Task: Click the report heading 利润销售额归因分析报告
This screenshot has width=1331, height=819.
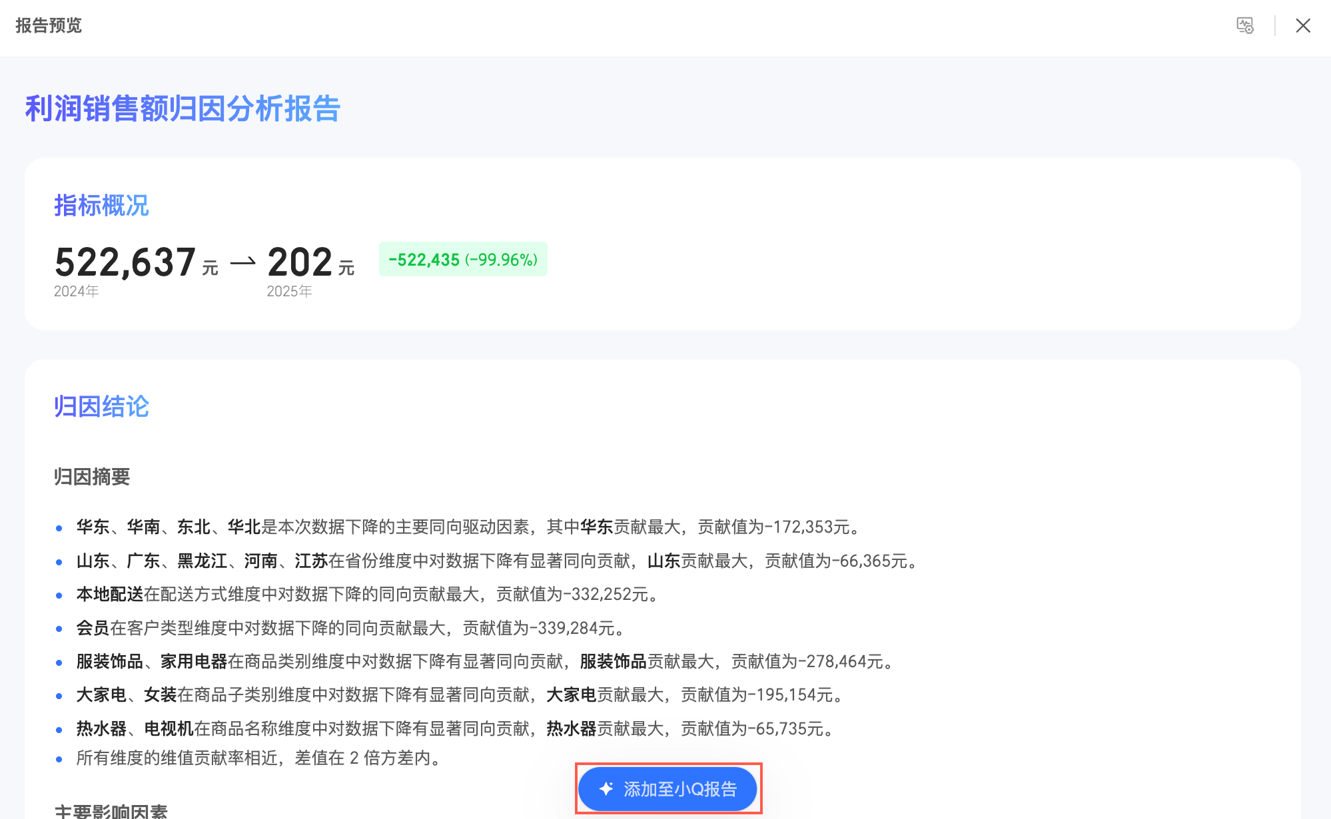Action: [x=183, y=109]
